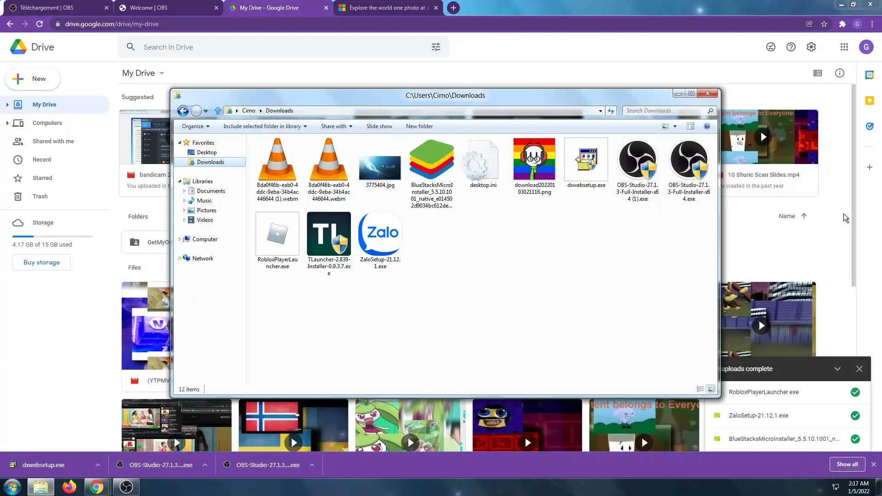Image resolution: width=882 pixels, height=496 pixels.
Task: Expand Computer node in navigation tree
Action: coord(180,239)
